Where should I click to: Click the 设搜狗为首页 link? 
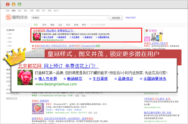point(130,18)
